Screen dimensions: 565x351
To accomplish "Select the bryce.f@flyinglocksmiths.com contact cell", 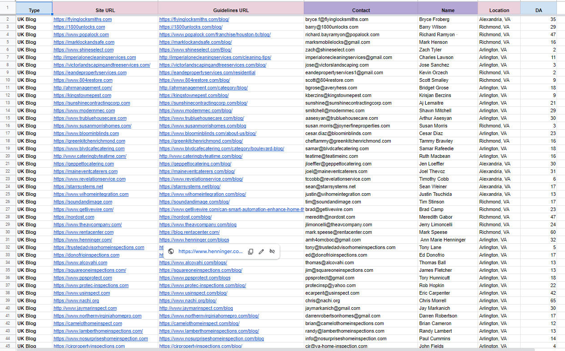I will click(361, 19).
